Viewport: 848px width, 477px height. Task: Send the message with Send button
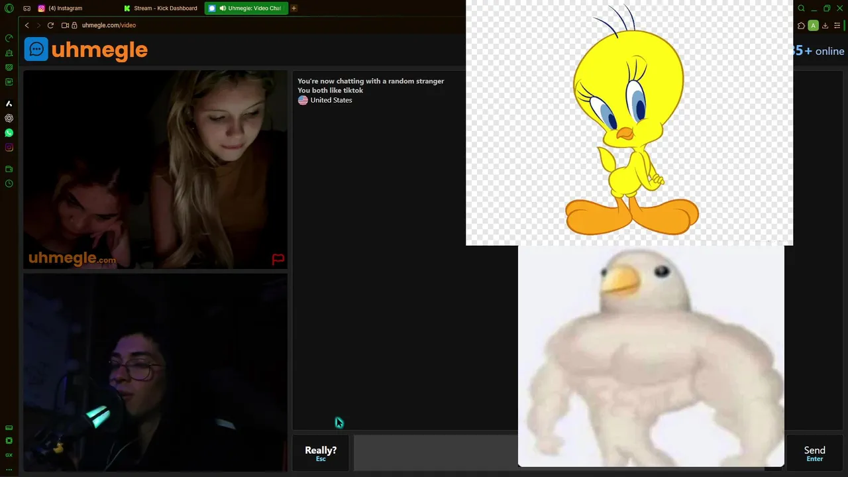[814, 453]
